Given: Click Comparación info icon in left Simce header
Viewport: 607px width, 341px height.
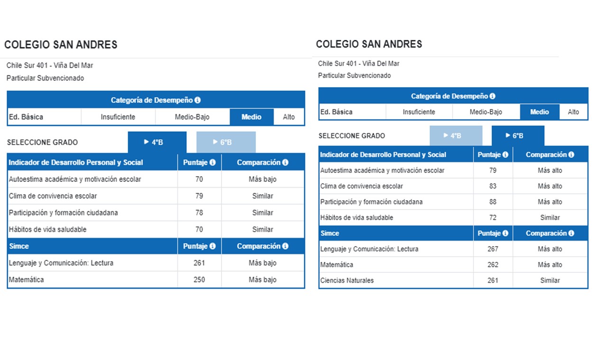Looking at the screenshot, I should [x=285, y=246].
